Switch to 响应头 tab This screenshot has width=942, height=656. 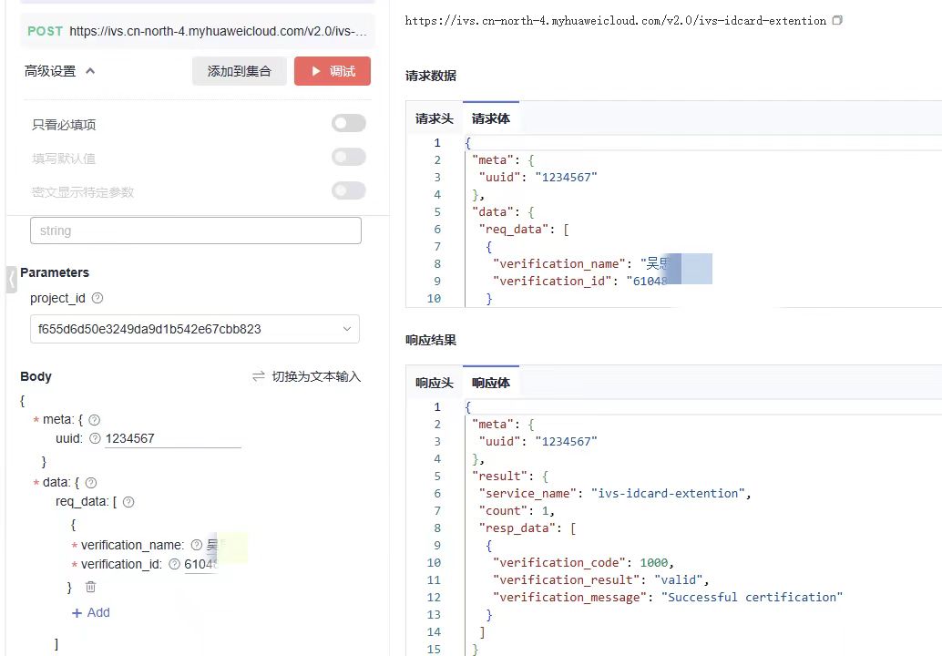(x=435, y=383)
